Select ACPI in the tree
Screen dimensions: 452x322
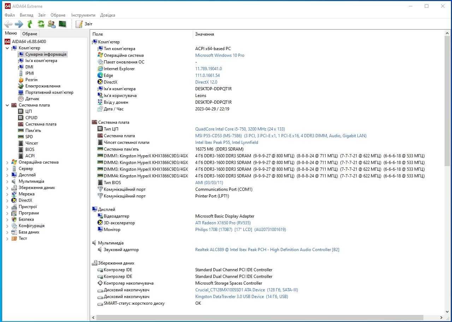(30, 156)
